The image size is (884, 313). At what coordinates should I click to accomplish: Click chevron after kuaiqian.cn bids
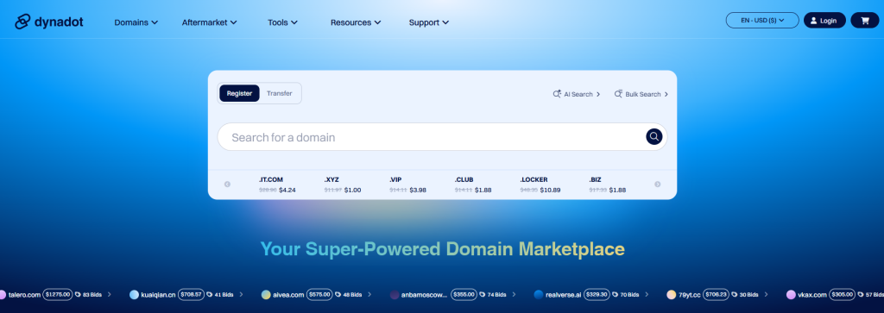point(242,294)
